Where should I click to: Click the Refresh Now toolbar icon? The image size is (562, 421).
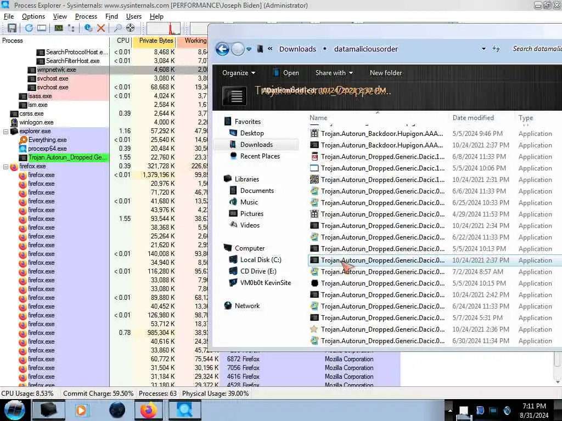tap(29, 28)
